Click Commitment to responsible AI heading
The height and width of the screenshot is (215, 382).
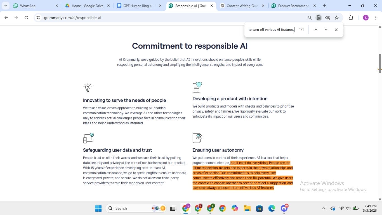point(190,46)
